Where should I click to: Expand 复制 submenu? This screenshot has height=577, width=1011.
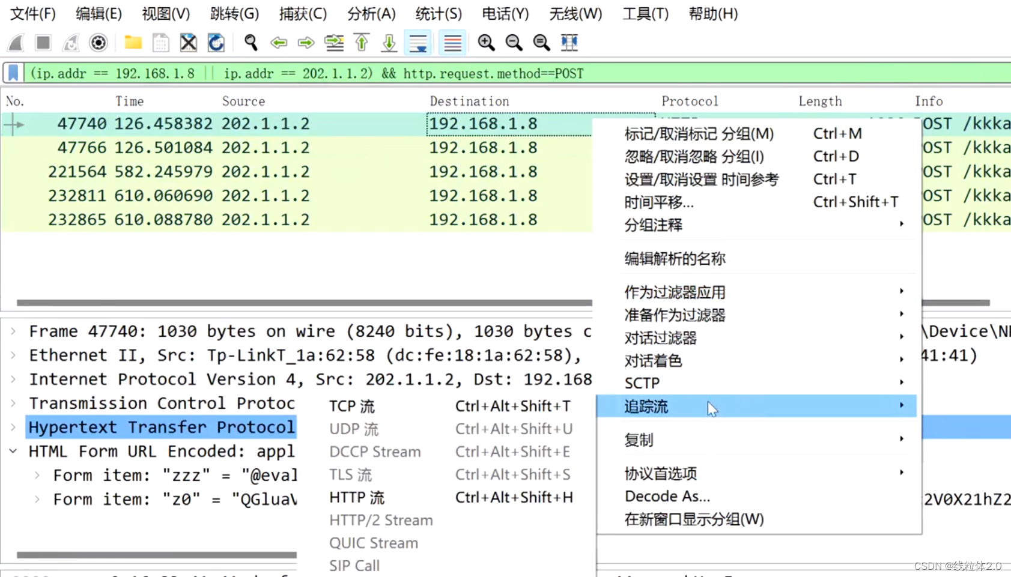[757, 440]
